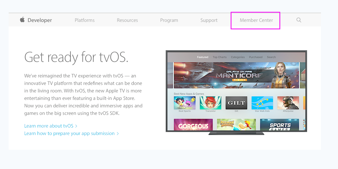Open the Categories tab on the TV
Viewport: 338px width, 169px height.
(238, 57)
